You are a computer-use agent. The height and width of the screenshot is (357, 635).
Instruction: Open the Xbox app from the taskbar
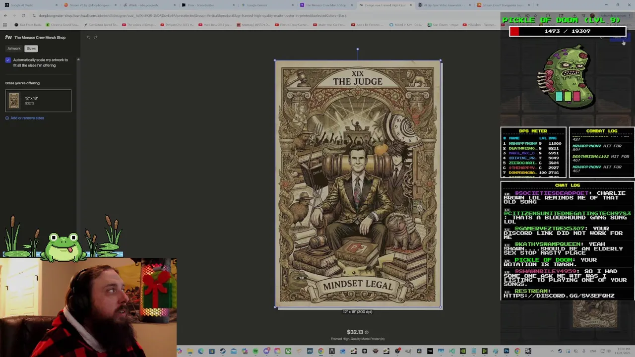288,352
